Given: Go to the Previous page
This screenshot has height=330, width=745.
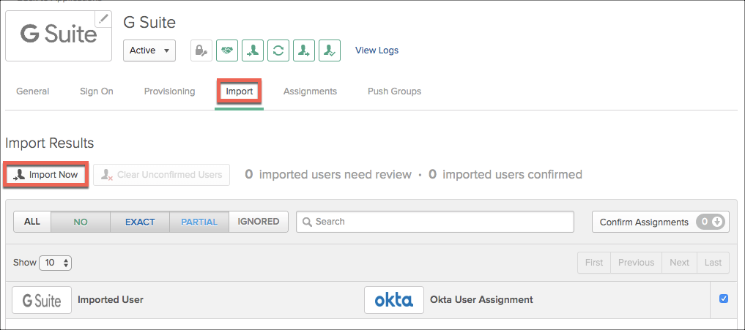Looking at the screenshot, I should 636,263.
